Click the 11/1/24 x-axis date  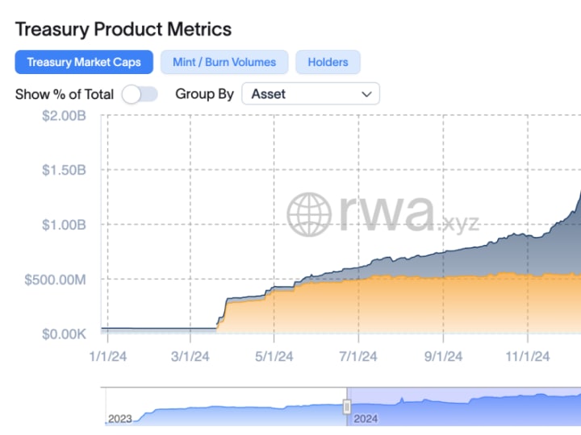(x=528, y=357)
